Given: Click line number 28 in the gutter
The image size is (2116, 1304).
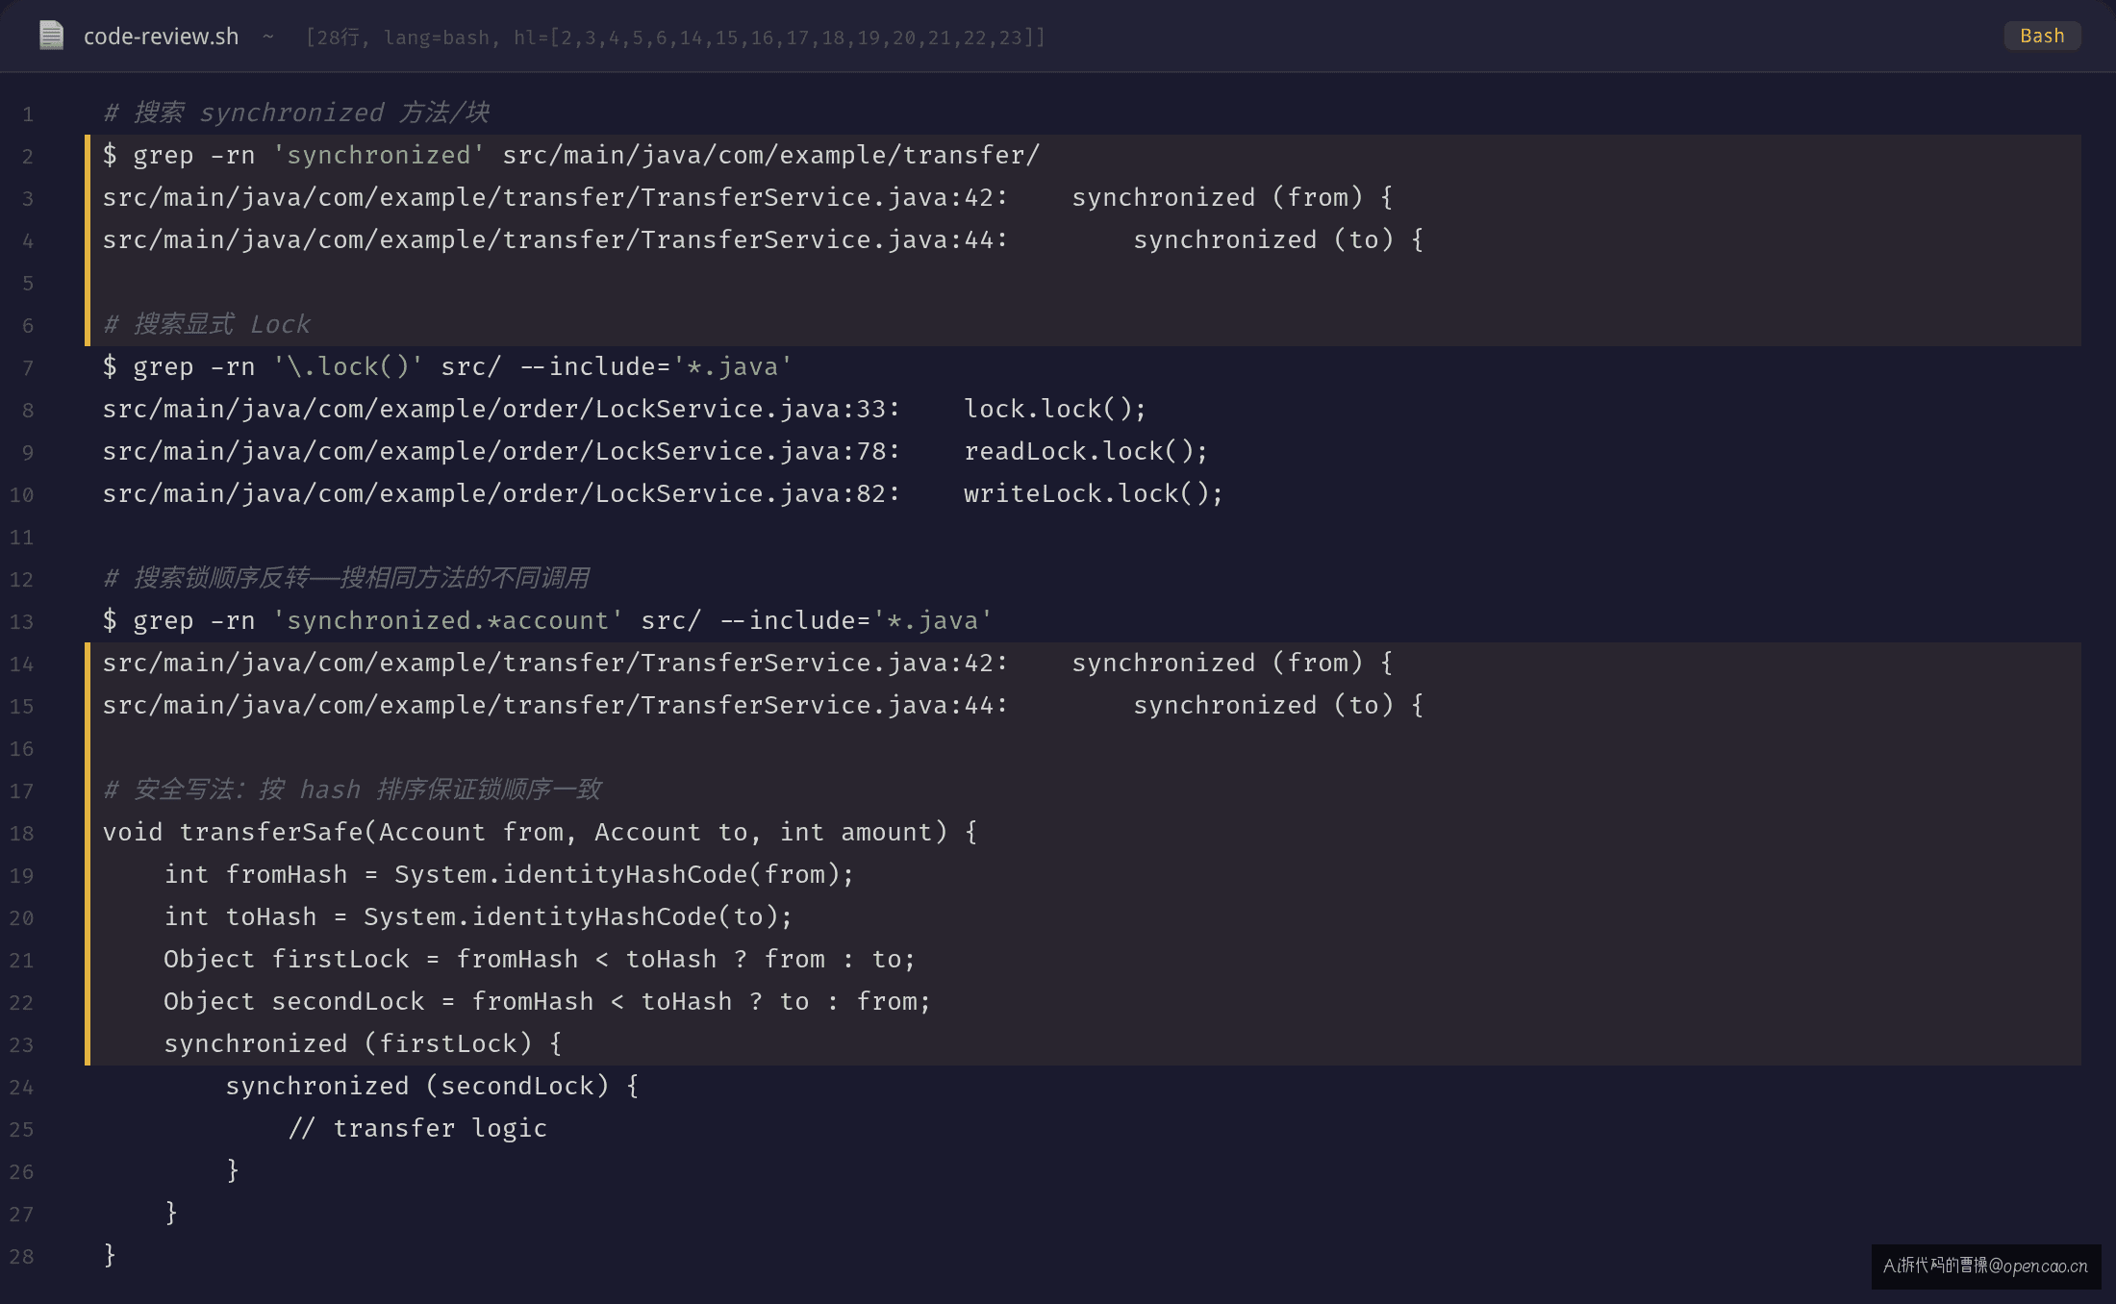Looking at the screenshot, I should 21,1257.
